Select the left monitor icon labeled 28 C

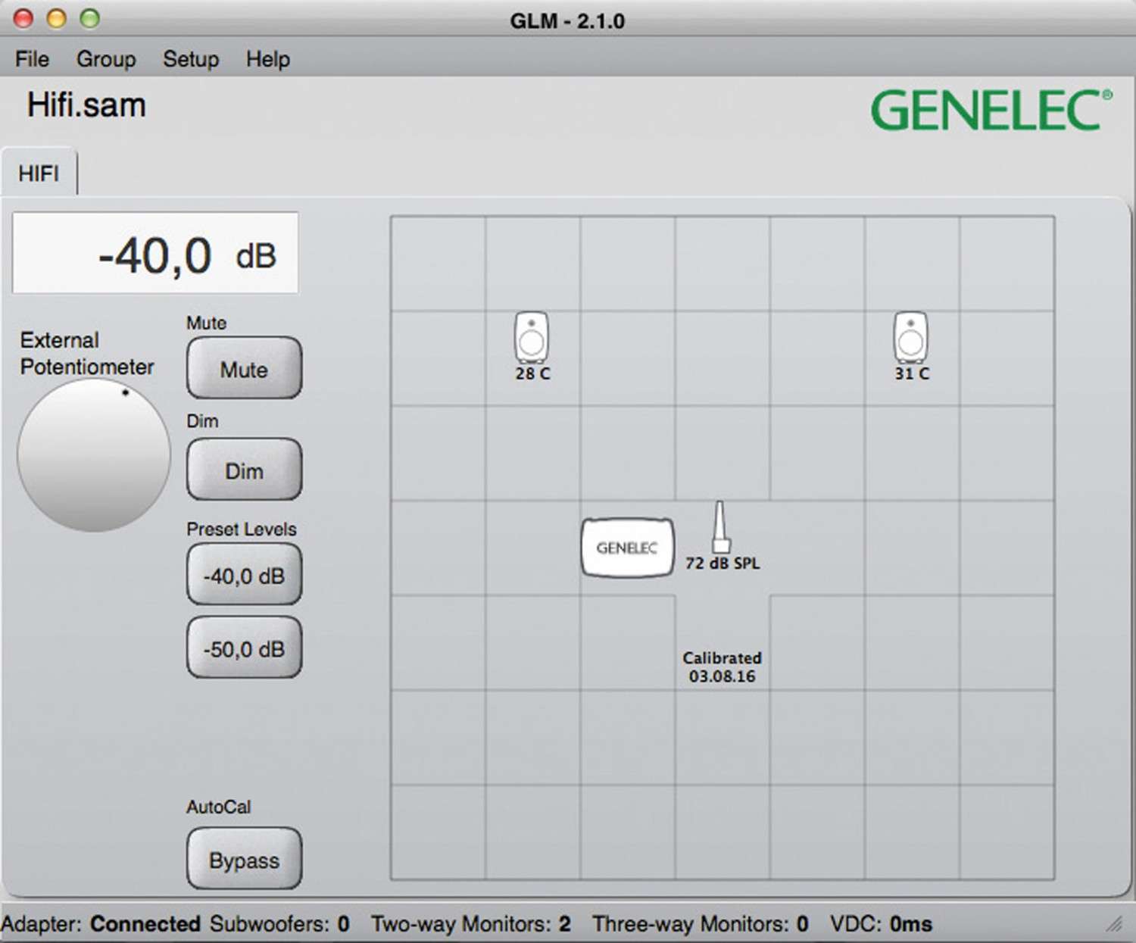[x=532, y=338]
